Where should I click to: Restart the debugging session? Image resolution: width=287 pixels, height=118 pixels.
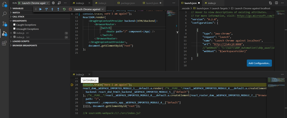(x=64, y=9)
